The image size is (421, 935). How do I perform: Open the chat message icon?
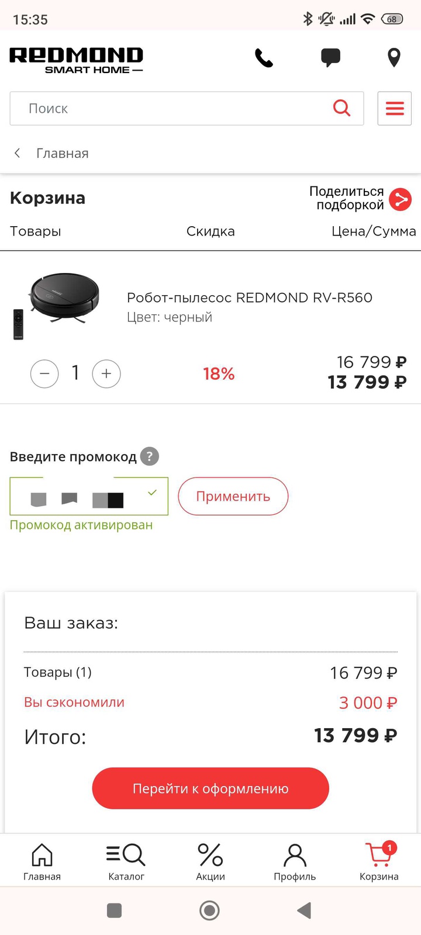pos(330,58)
